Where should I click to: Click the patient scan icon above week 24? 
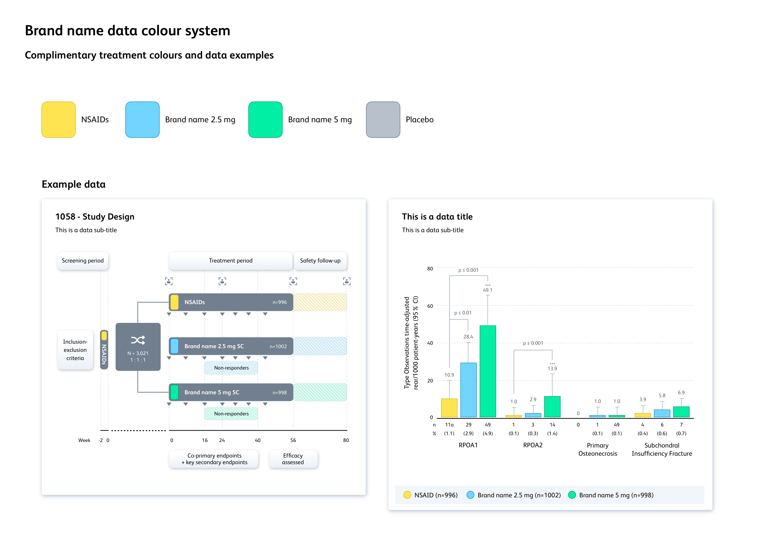coord(222,281)
